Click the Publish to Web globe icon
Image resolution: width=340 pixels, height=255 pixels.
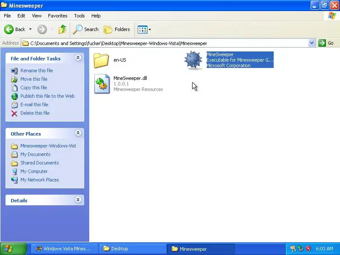[x=14, y=96]
